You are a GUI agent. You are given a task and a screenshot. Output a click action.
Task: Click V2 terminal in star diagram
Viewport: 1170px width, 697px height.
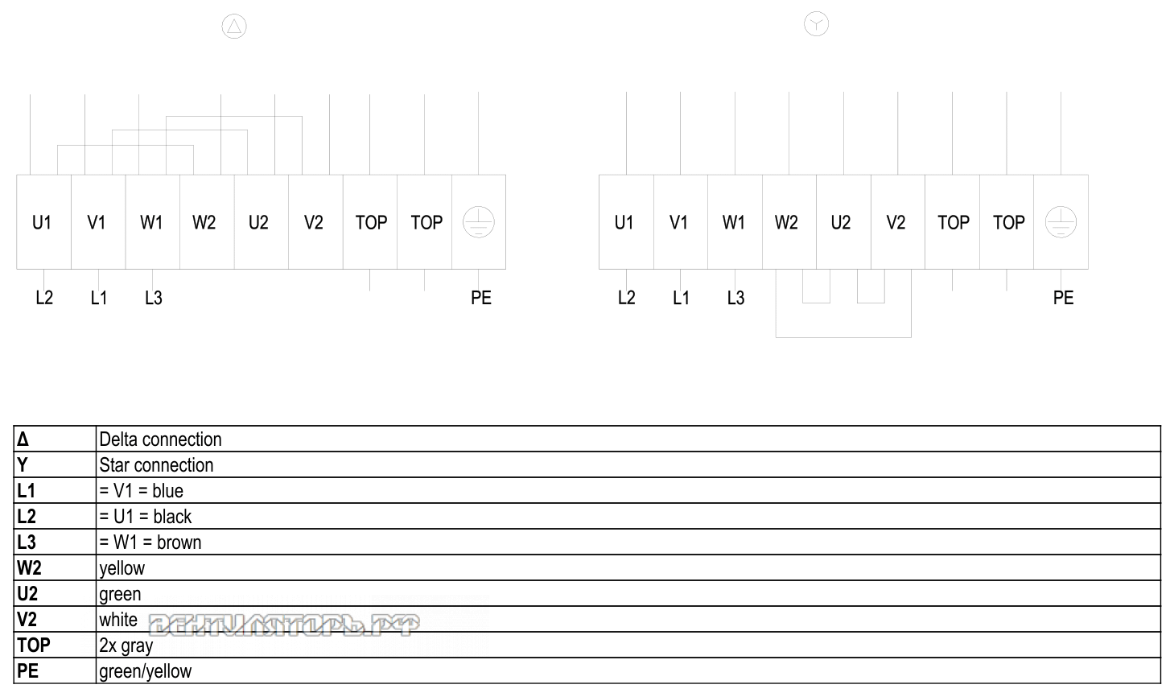point(898,222)
